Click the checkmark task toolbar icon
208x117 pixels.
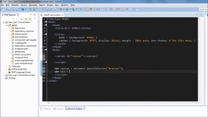point(40,9)
